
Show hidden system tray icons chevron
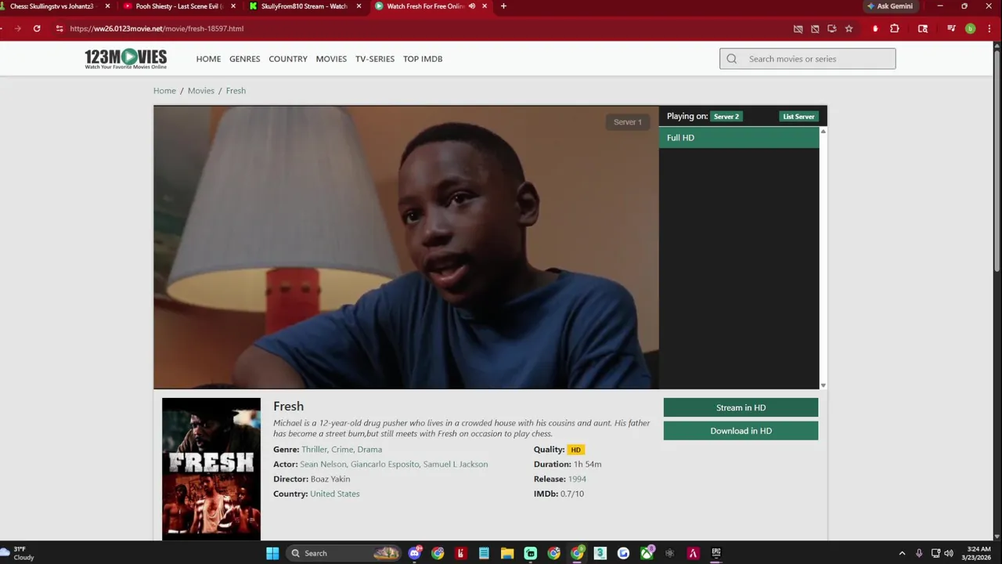point(902,553)
